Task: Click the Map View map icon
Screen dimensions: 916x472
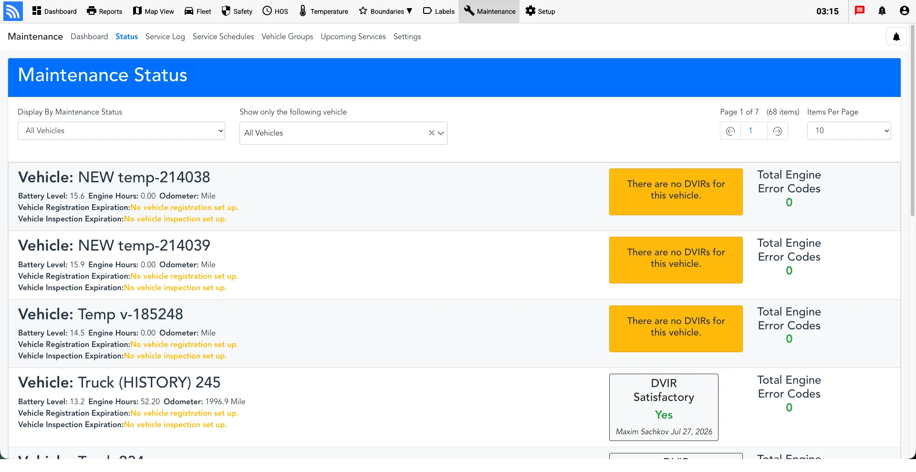Action: 137,10
